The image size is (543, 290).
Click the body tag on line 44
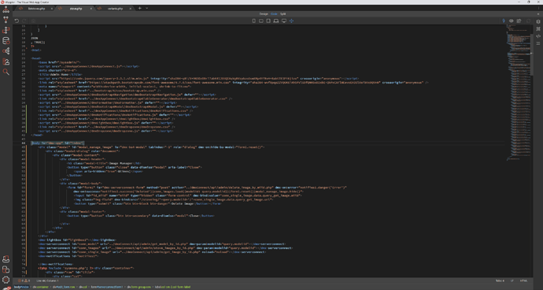(x=57, y=143)
